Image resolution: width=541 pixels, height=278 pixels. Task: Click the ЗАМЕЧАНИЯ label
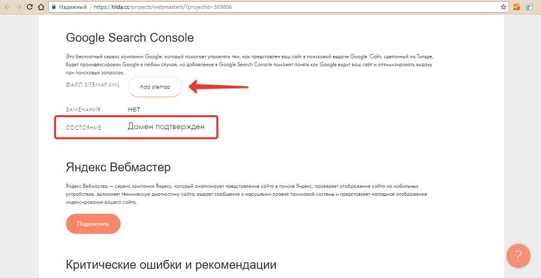click(83, 109)
